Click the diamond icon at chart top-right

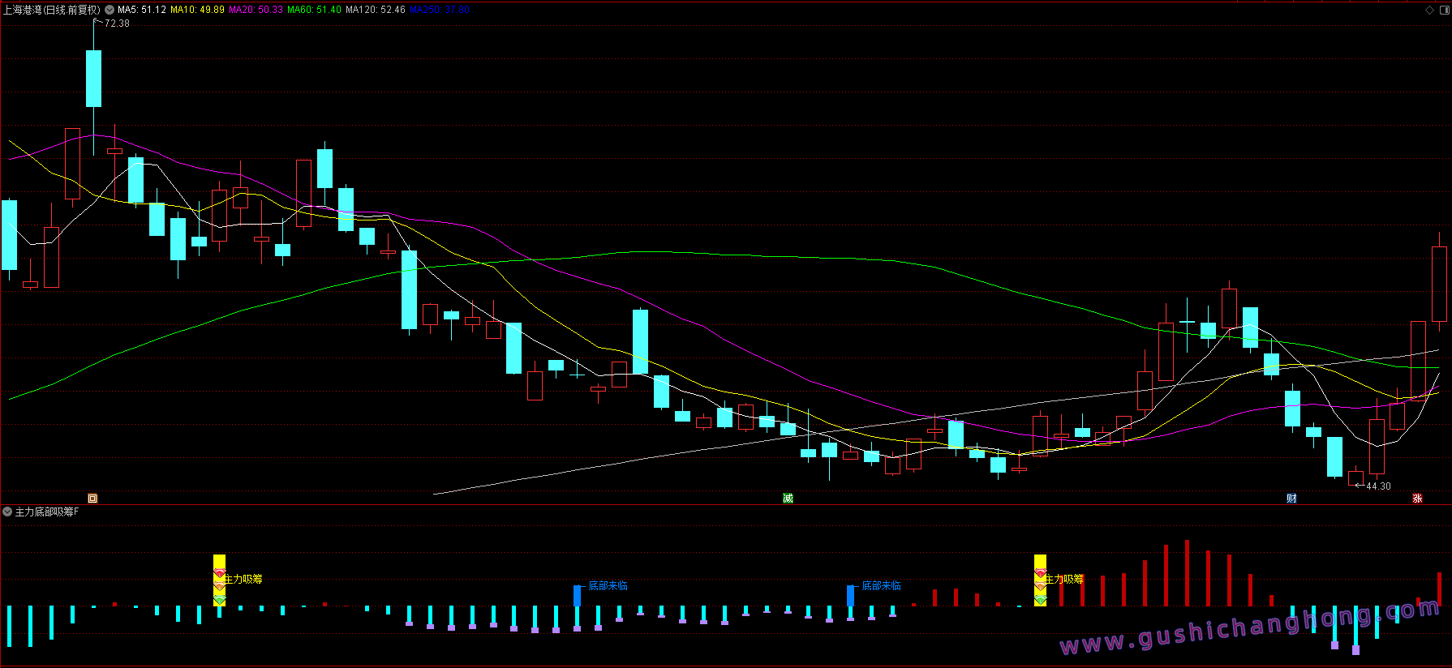[1429, 11]
